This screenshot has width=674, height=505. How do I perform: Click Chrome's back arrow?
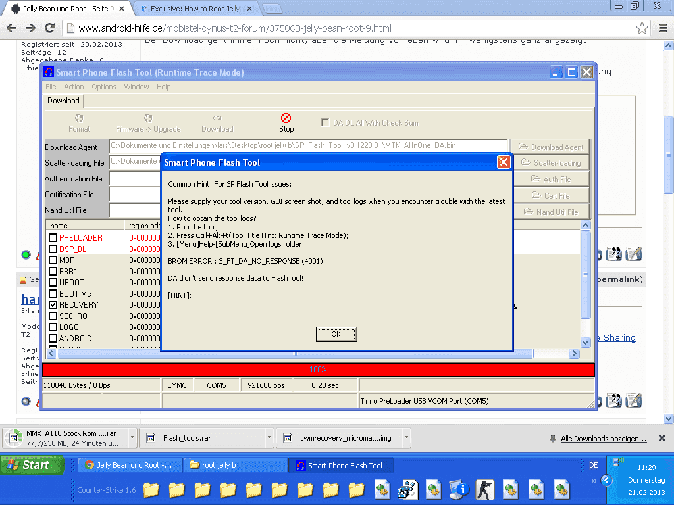(x=12, y=28)
